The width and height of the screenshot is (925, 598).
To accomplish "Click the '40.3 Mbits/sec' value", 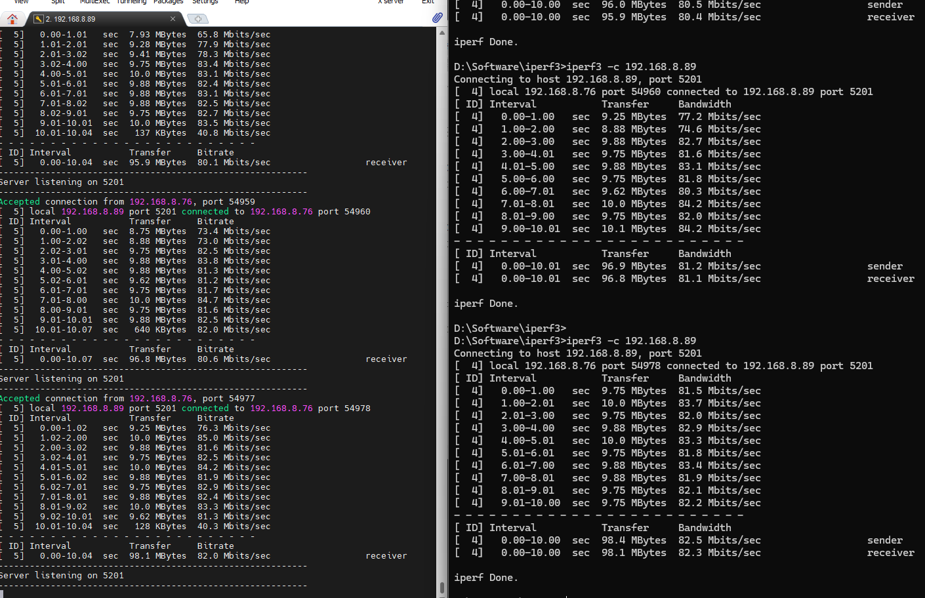I will click(234, 526).
